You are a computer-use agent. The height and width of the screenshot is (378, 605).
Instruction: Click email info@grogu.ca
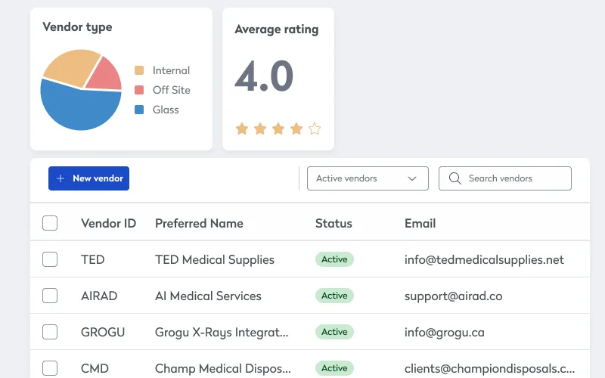point(445,332)
